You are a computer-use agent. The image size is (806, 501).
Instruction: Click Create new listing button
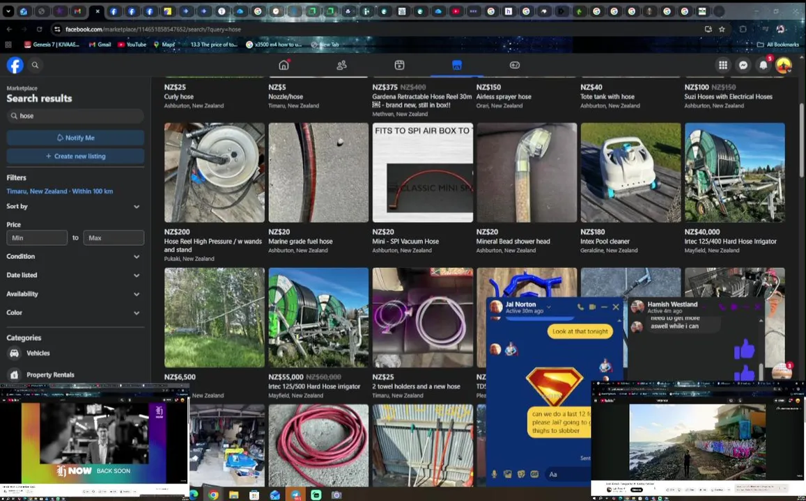(75, 156)
